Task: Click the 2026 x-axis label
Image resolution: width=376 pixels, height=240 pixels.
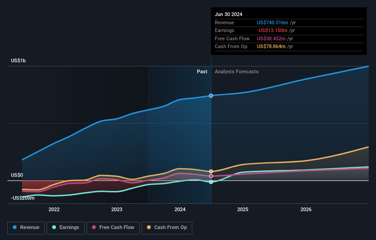Action: coord(306,209)
